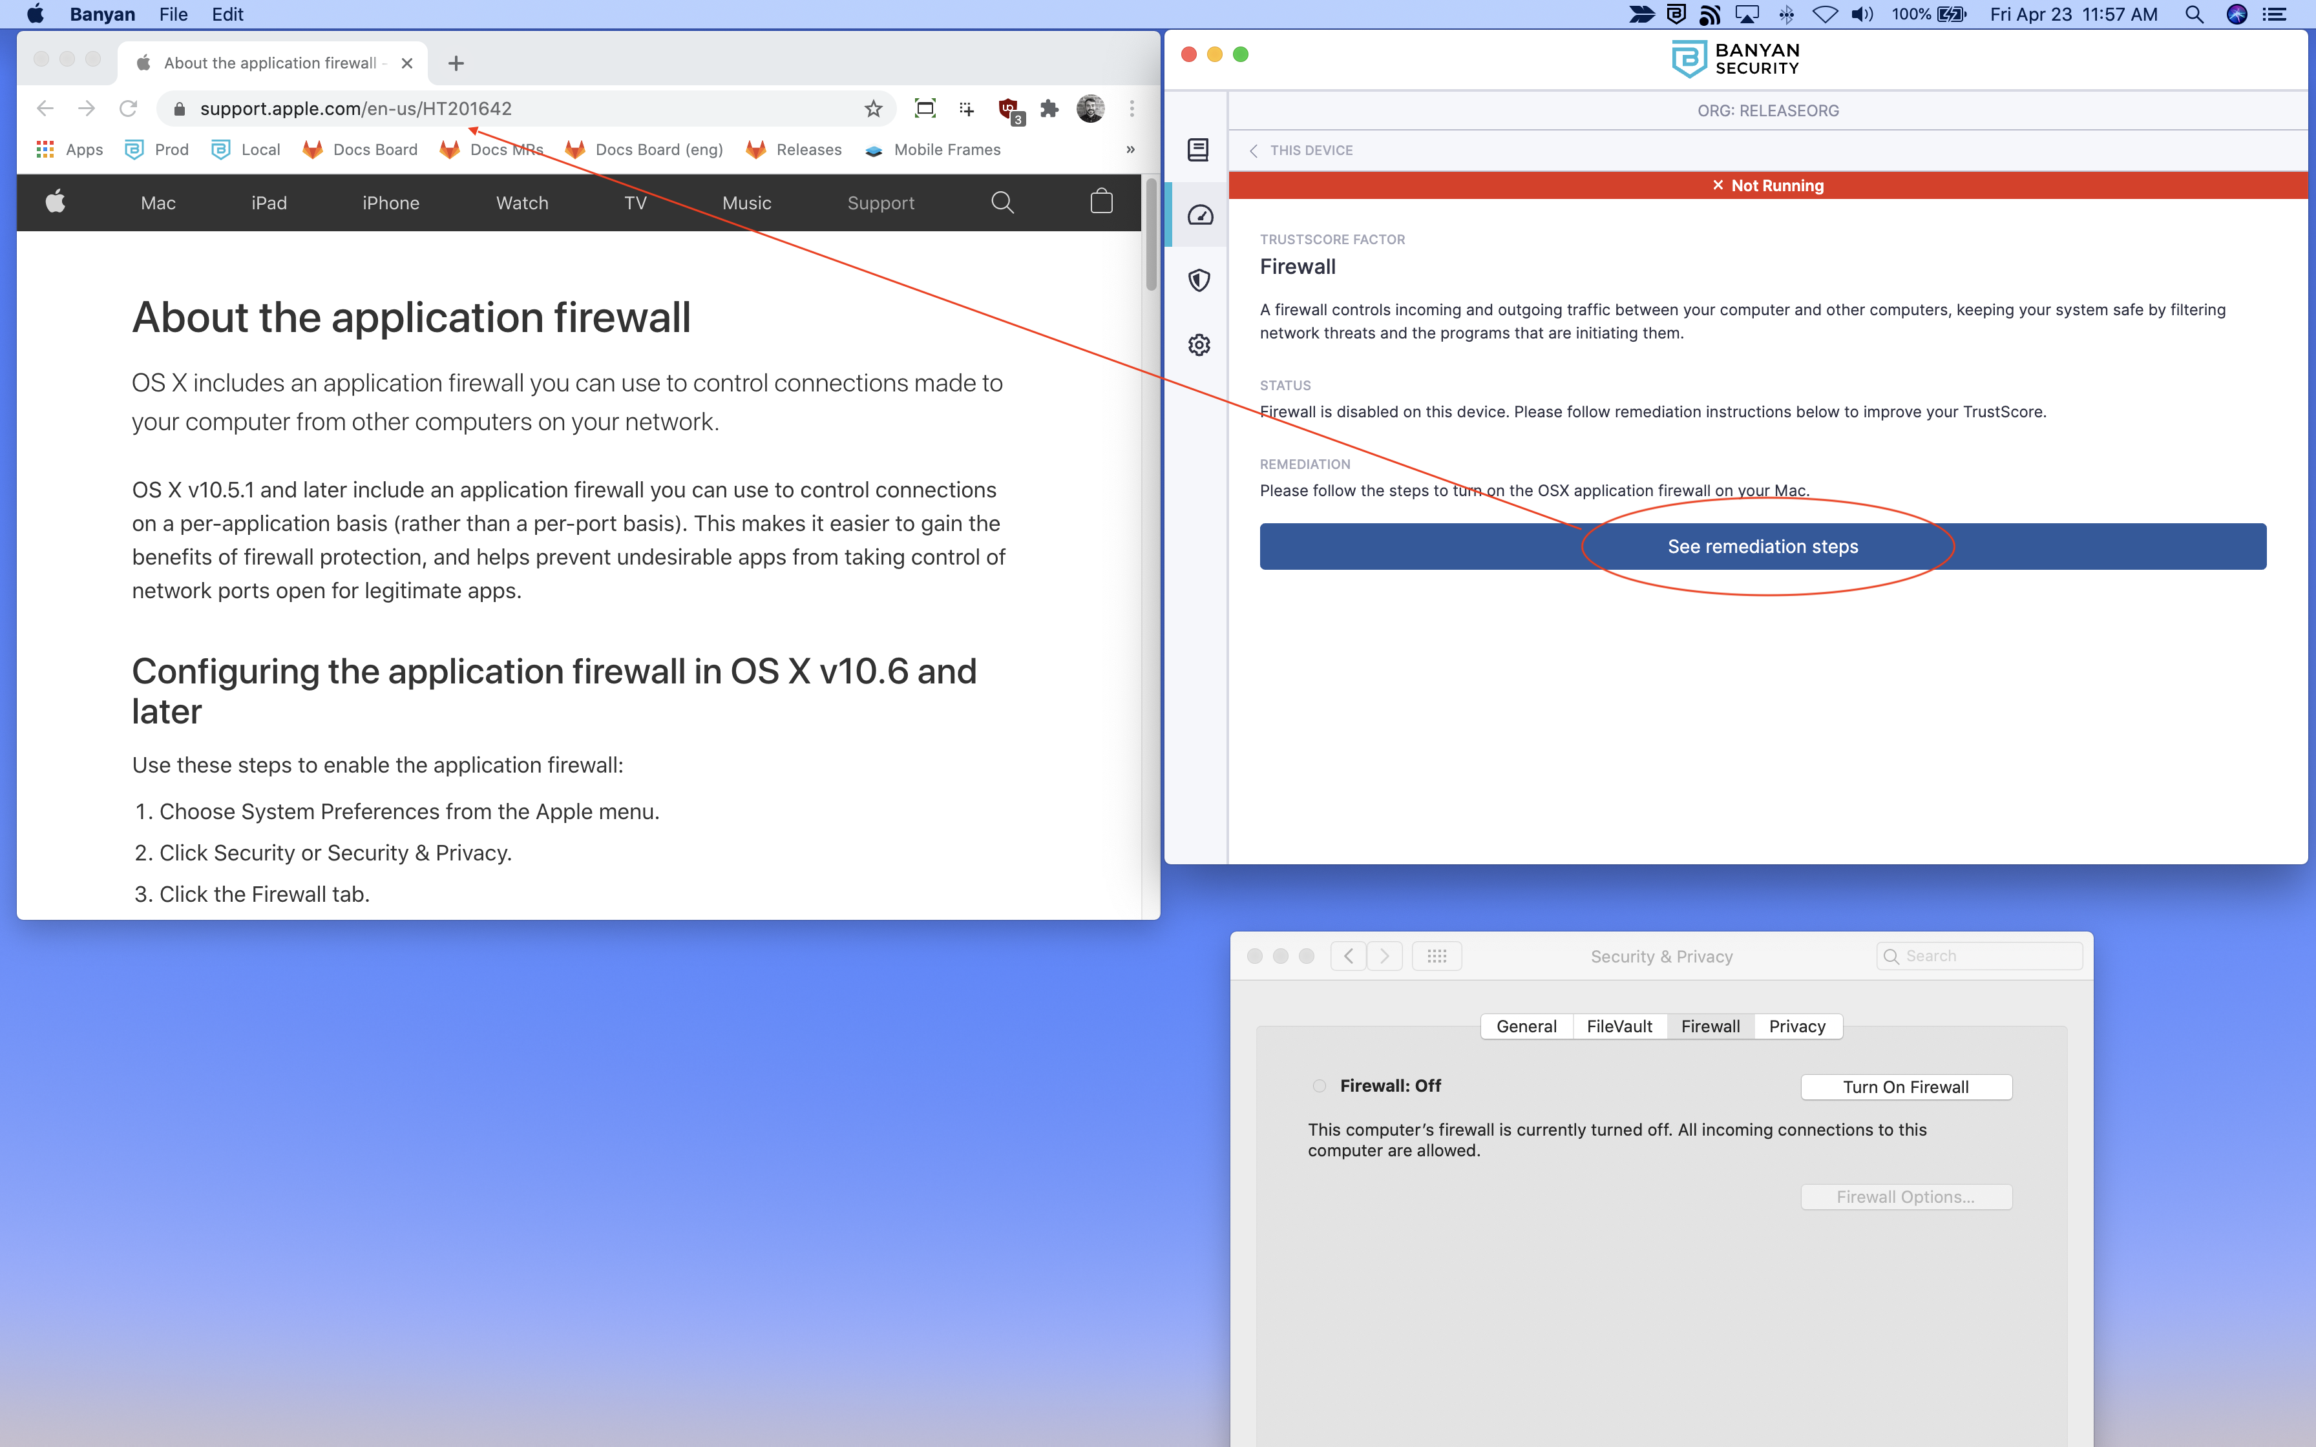Open the Banyan dashboard gauge icon
The height and width of the screenshot is (1447, 2316).
pyautogui.click(x=1199, y=215)
